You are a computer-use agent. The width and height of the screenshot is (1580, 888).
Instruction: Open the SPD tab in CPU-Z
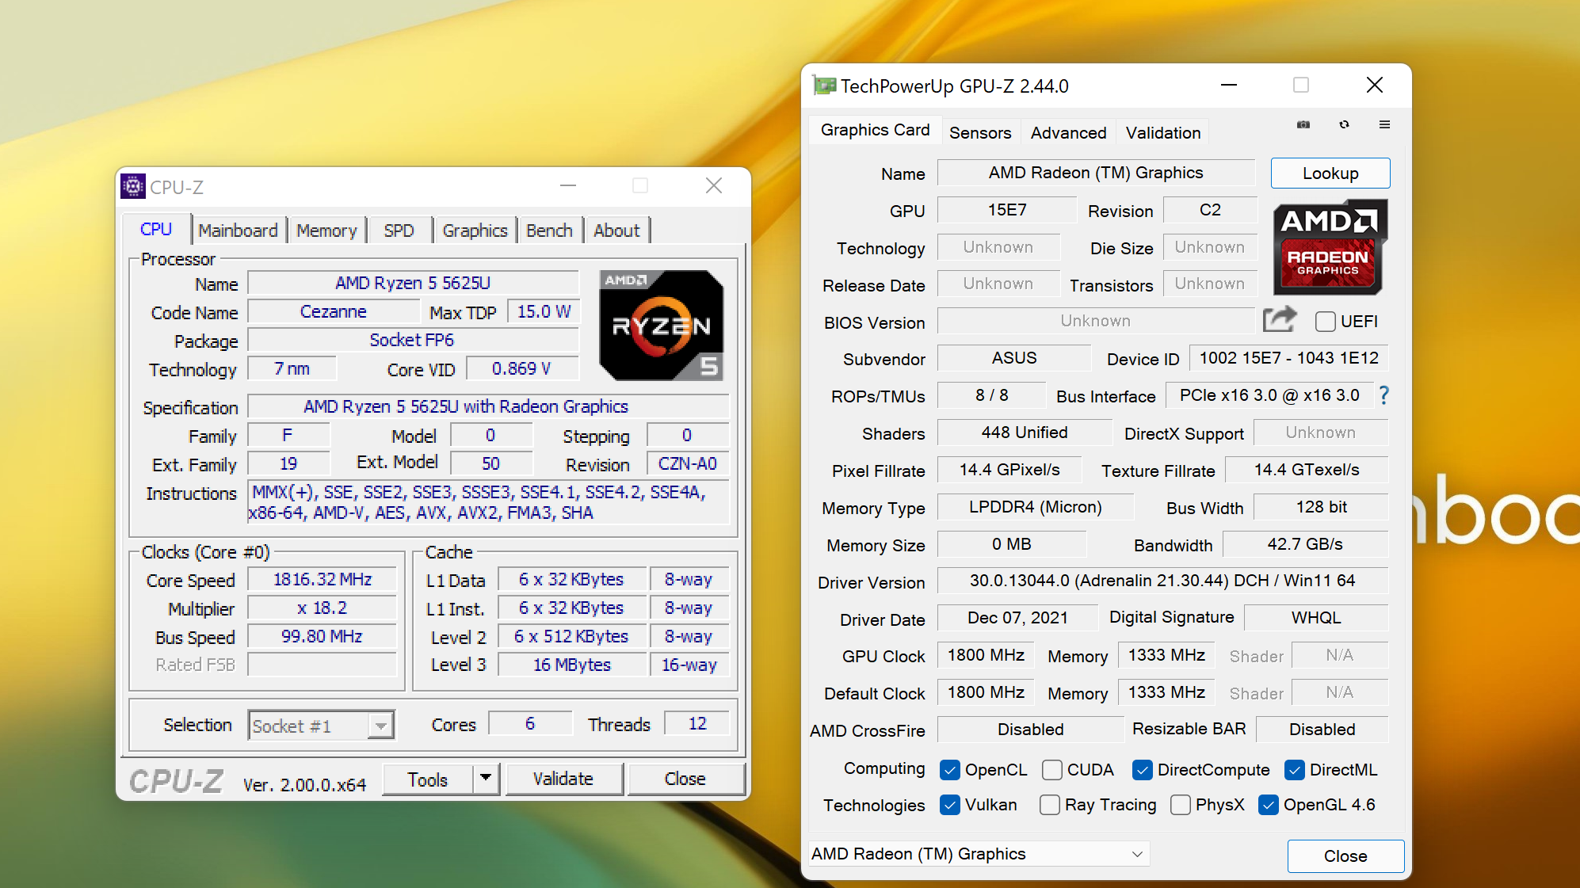coord(399,231)
